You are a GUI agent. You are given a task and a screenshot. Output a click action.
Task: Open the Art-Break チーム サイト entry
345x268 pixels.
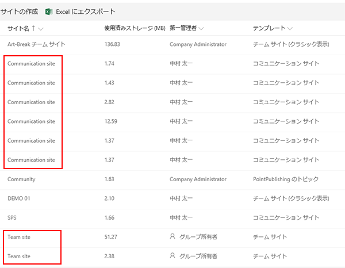click(x=36, y=44)
